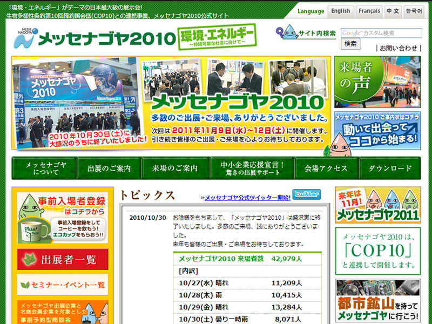Click the double-leaf icon on セミナー・イベント一覧 banner

(24, 285)
